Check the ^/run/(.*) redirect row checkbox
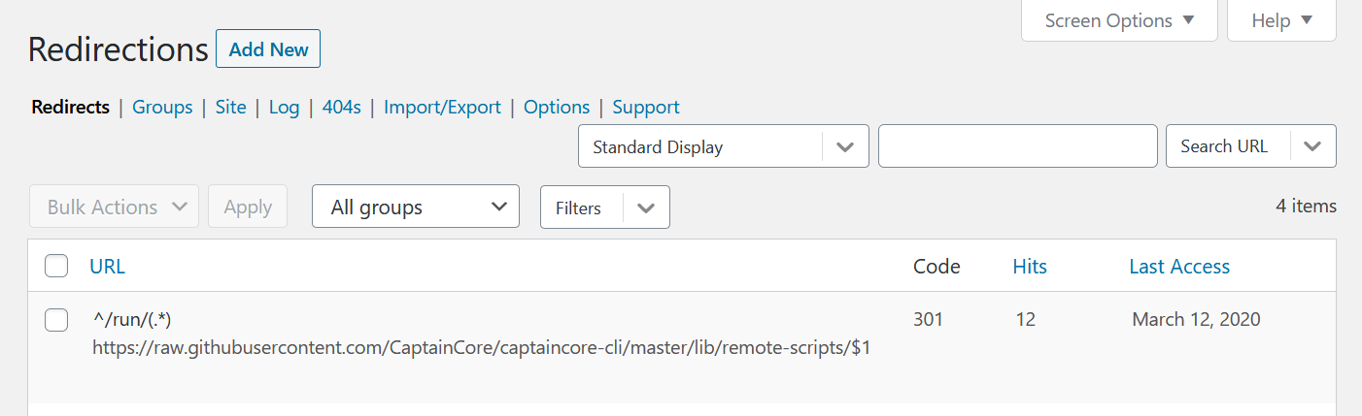The height and width of the screenshot is (416, 1362). (x=56, y=320)
